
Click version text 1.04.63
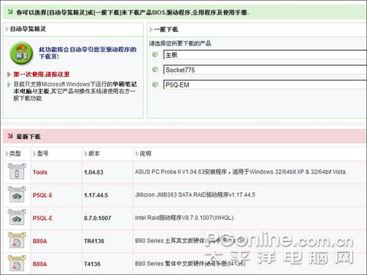[94, 172]
